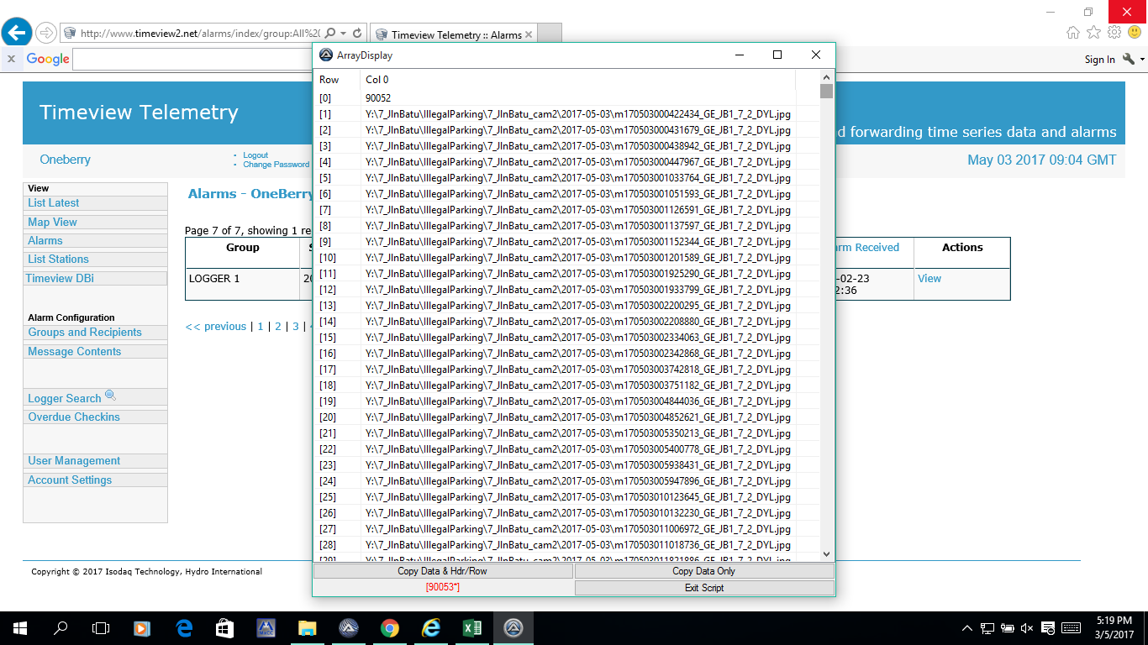
Task: Click the search magnifier in address bar
Action: (x=330, y=34)
